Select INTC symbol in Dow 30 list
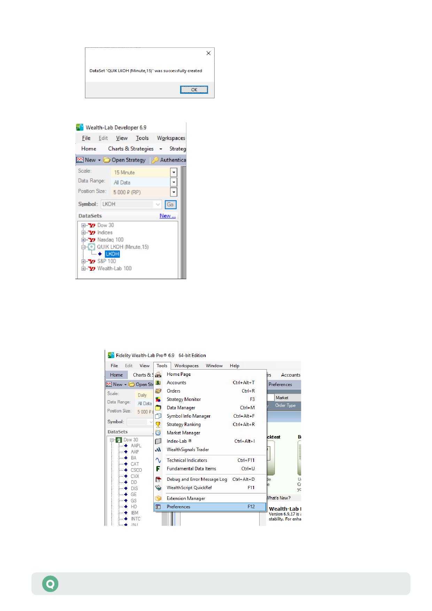432x611 pixels. (x=136, y=519)
